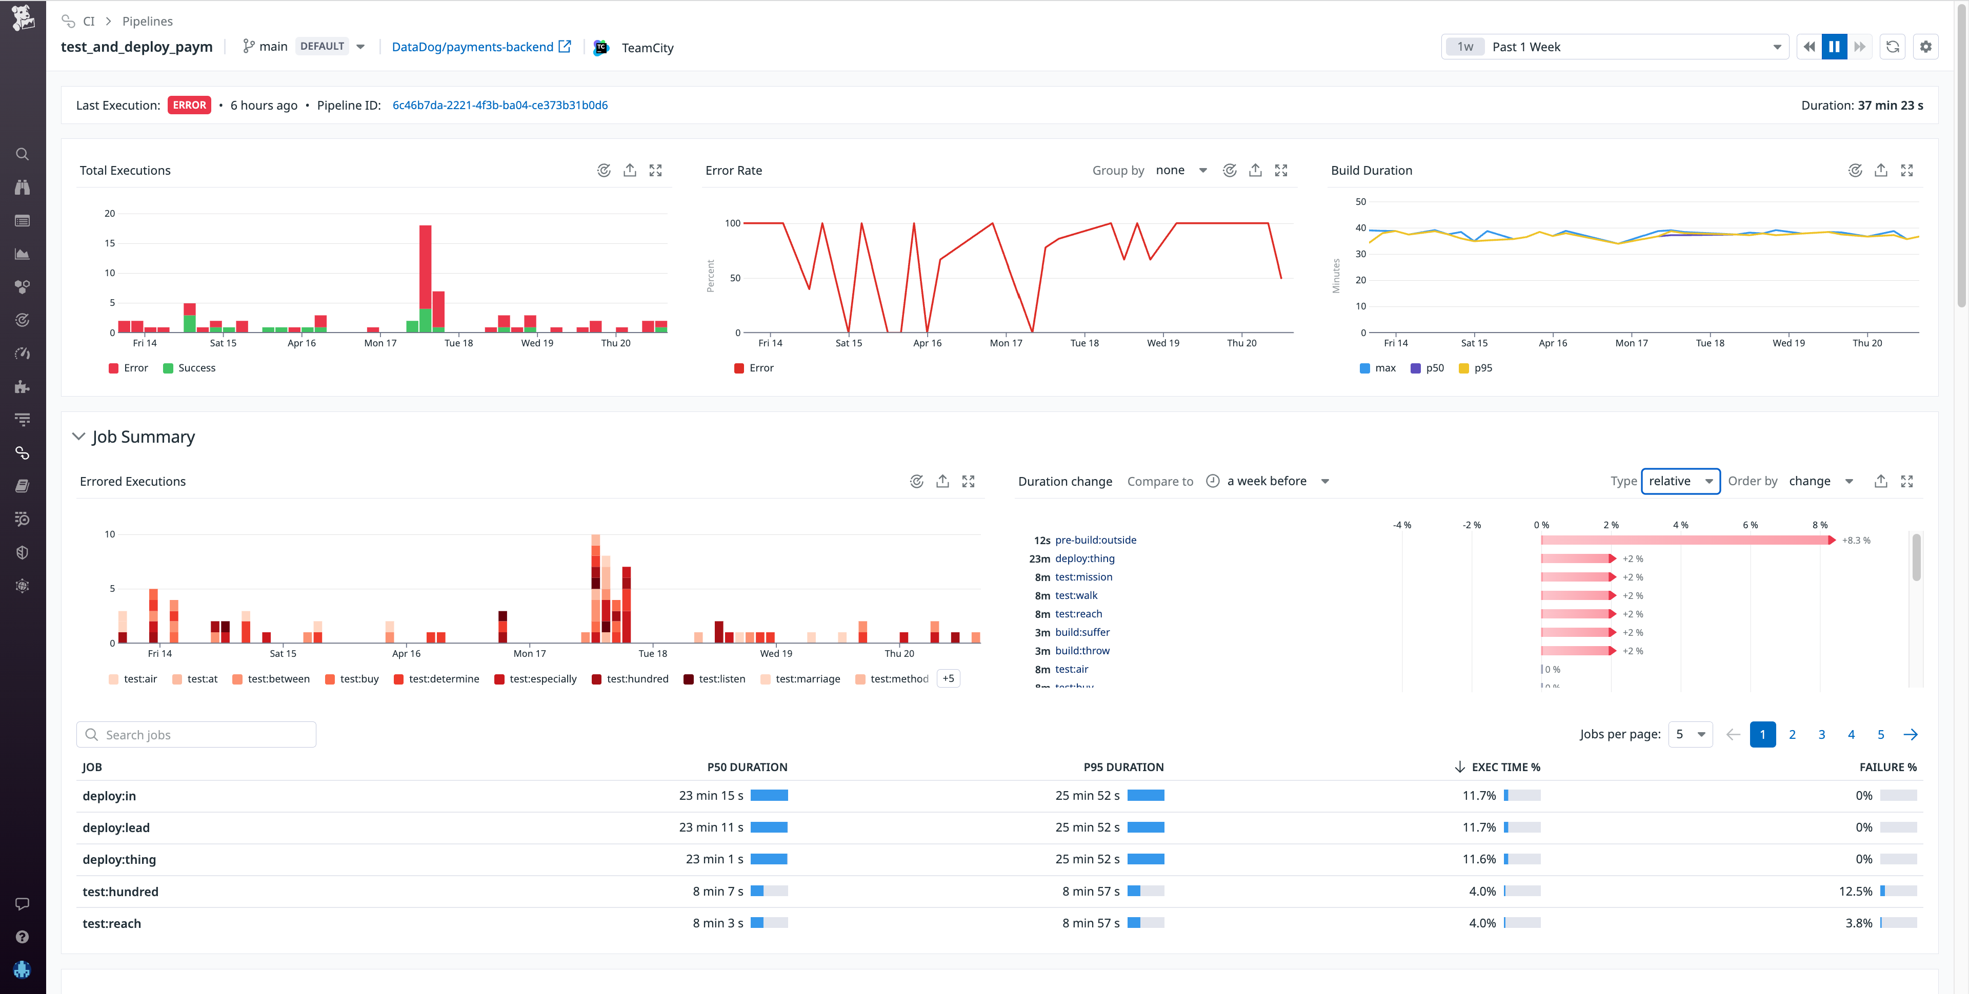Open the integrations puzzle-piece icon in the sidebar
Viewport: 1969px width, 994px height.
pos(22,387)
